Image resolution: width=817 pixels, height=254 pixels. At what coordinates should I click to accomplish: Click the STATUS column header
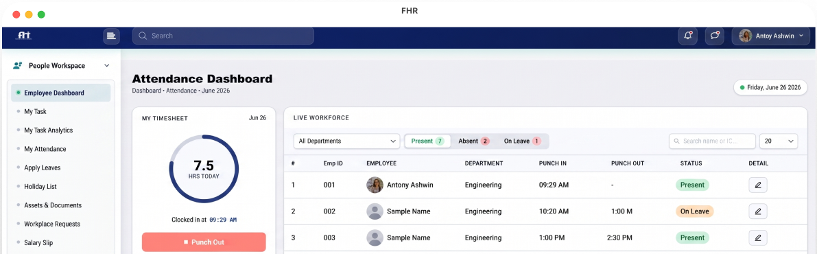coord(691,163)
